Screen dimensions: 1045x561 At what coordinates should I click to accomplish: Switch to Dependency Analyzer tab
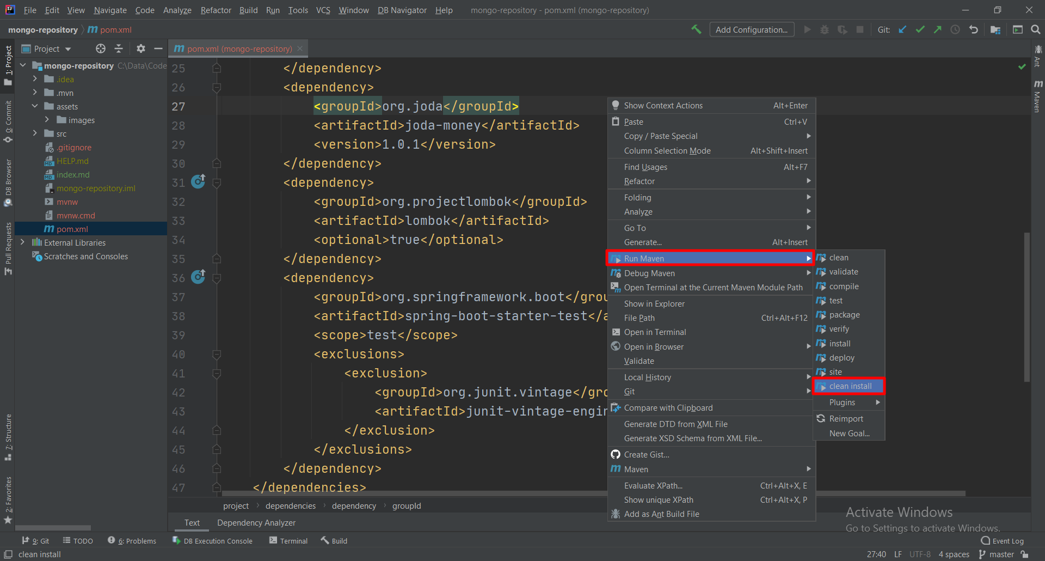click(256, 522)
